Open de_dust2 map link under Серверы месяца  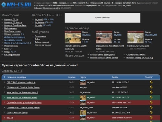point(87,34)
